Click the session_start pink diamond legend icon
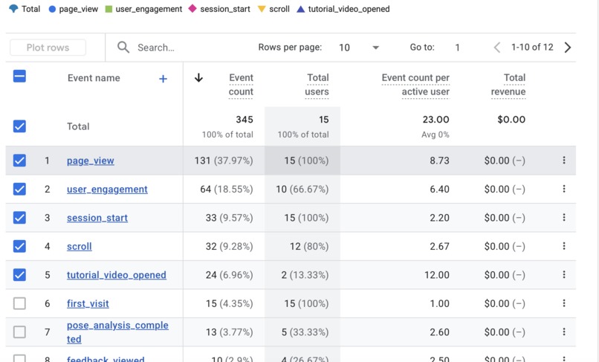This screenshot has height=362, width=599. (192, 8)
